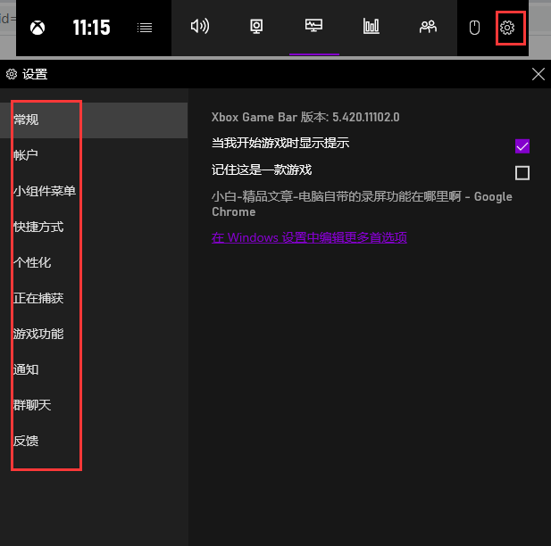Open the Resources bar chart widget

tap(372, 27)
